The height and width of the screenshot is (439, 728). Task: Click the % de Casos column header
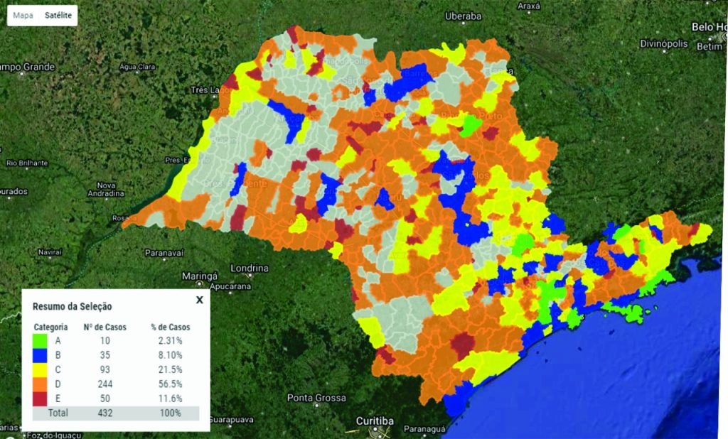(x=171, y=327)
